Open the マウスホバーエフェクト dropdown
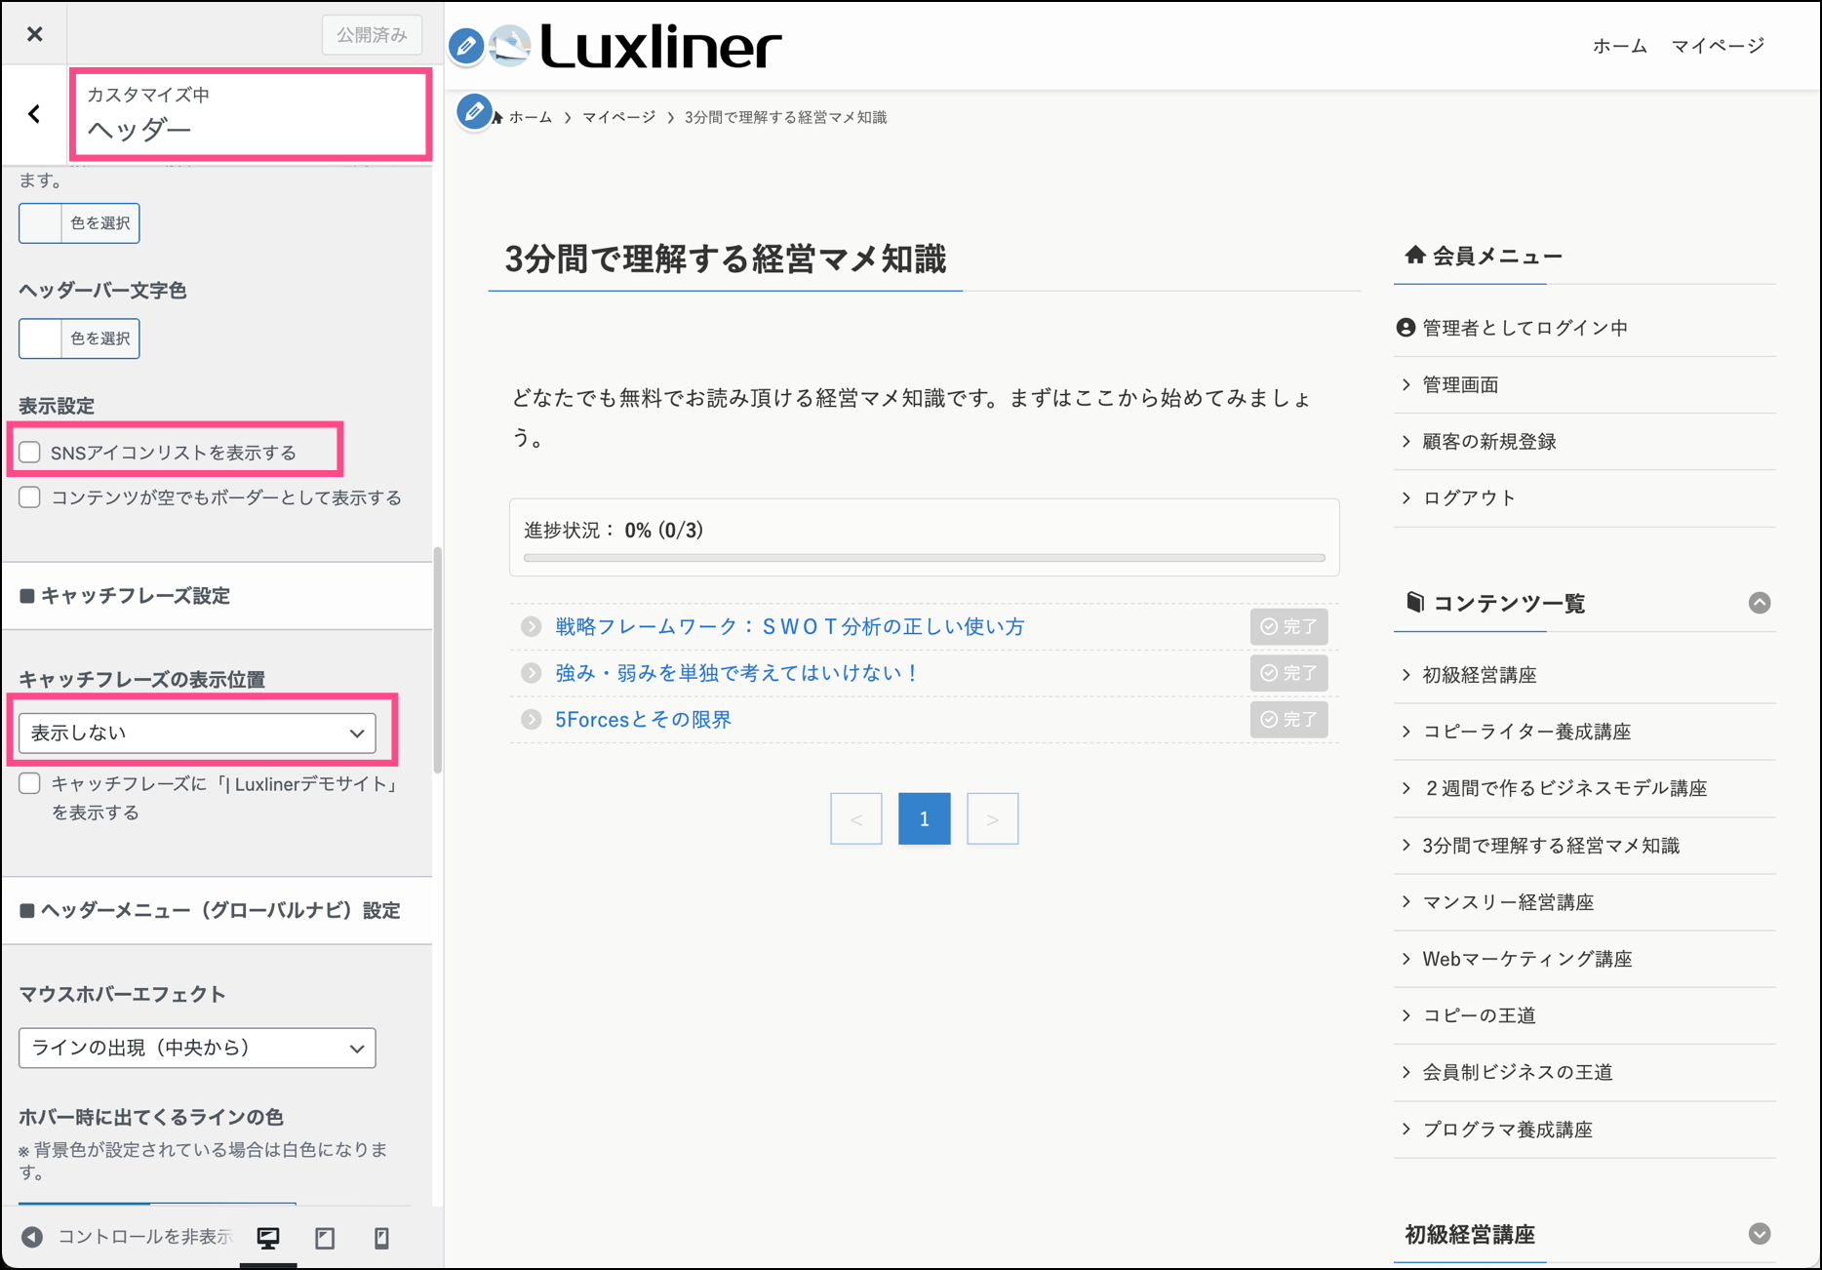1822x1270 pixels. (x=197, y=1048)
